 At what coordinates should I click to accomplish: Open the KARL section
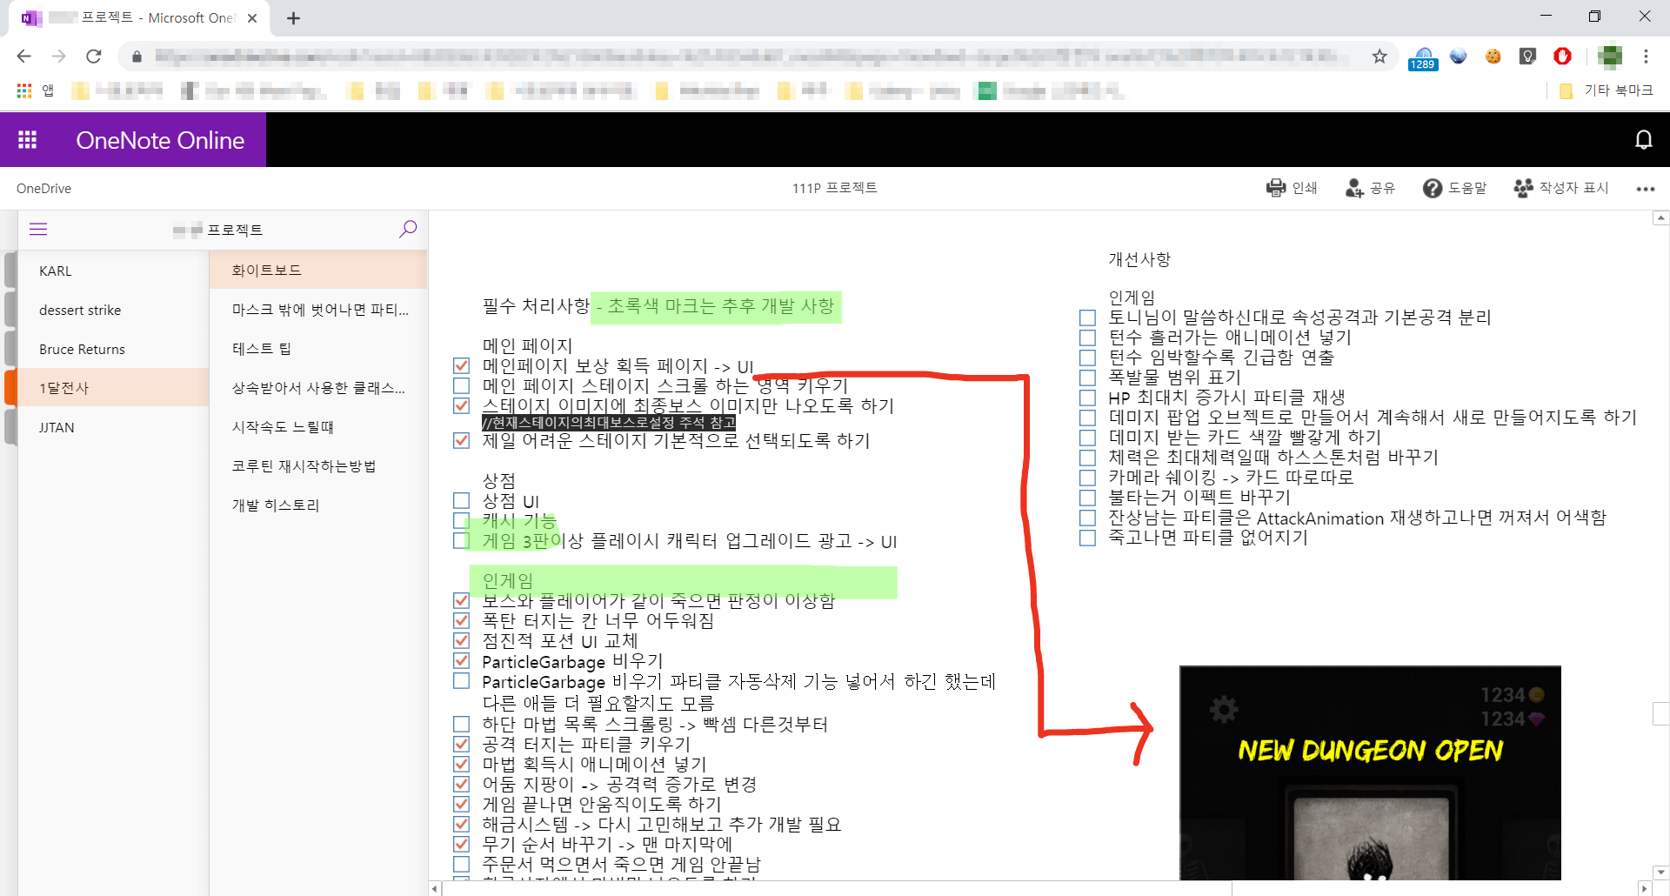113,271
